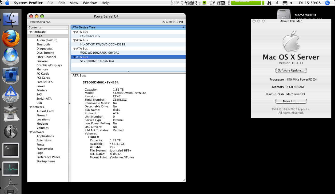Collapse the highlighted ATA Bus above ST2000DM001
335x194 pixels.
coord(74,57)
